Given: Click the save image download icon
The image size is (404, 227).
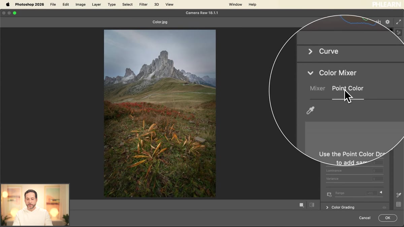Looking at the screenshot, I should click(378, 22).
